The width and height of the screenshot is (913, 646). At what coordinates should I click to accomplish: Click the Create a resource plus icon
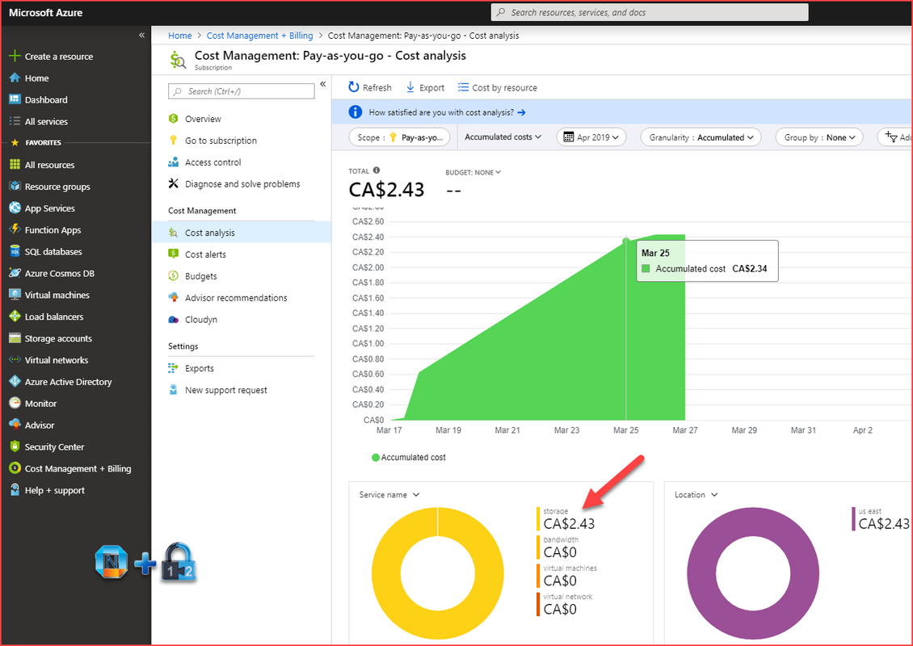(x=15, y=56)
